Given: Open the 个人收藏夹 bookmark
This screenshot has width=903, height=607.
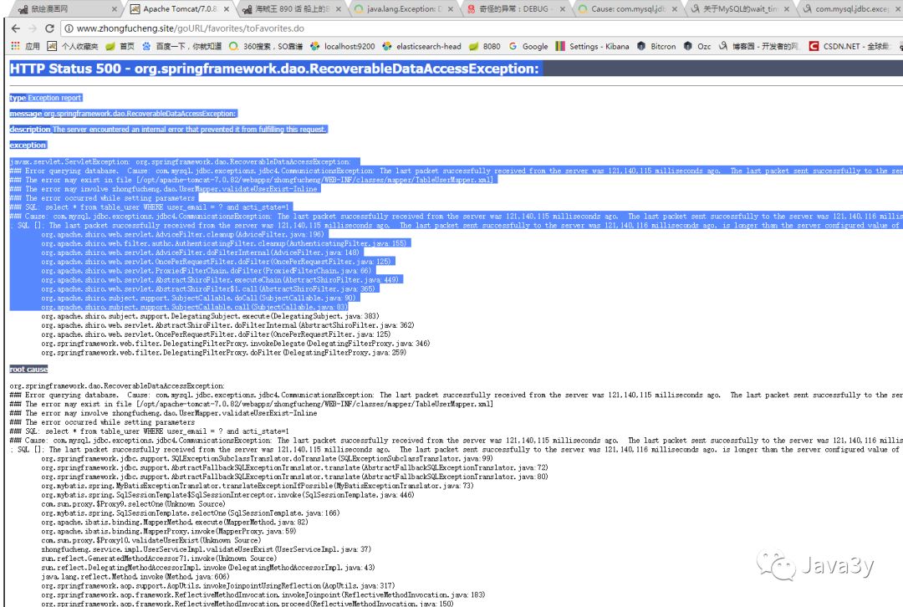Looking at the screenshot, I should [73, 46].
